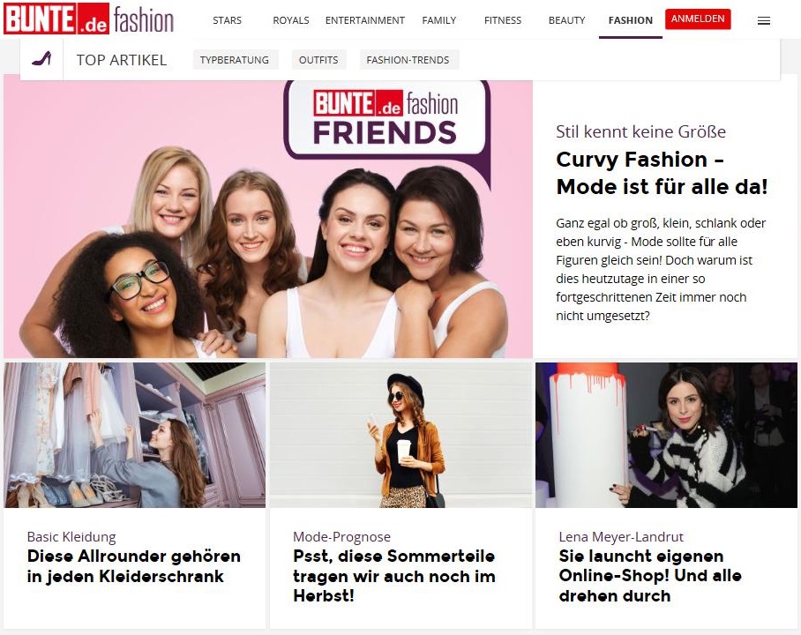The width and height of the screenshot is (801, 635).
Task: Open the wardrobe closet article thumbnail
Action: [134, 436]
